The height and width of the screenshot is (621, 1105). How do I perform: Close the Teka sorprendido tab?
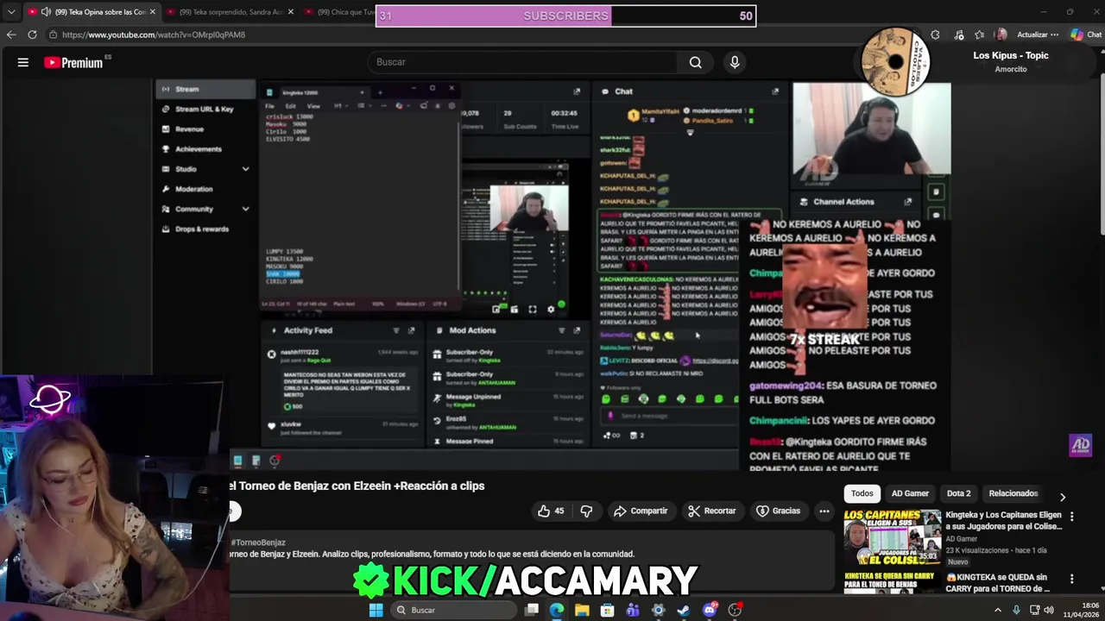pos(290,12)
